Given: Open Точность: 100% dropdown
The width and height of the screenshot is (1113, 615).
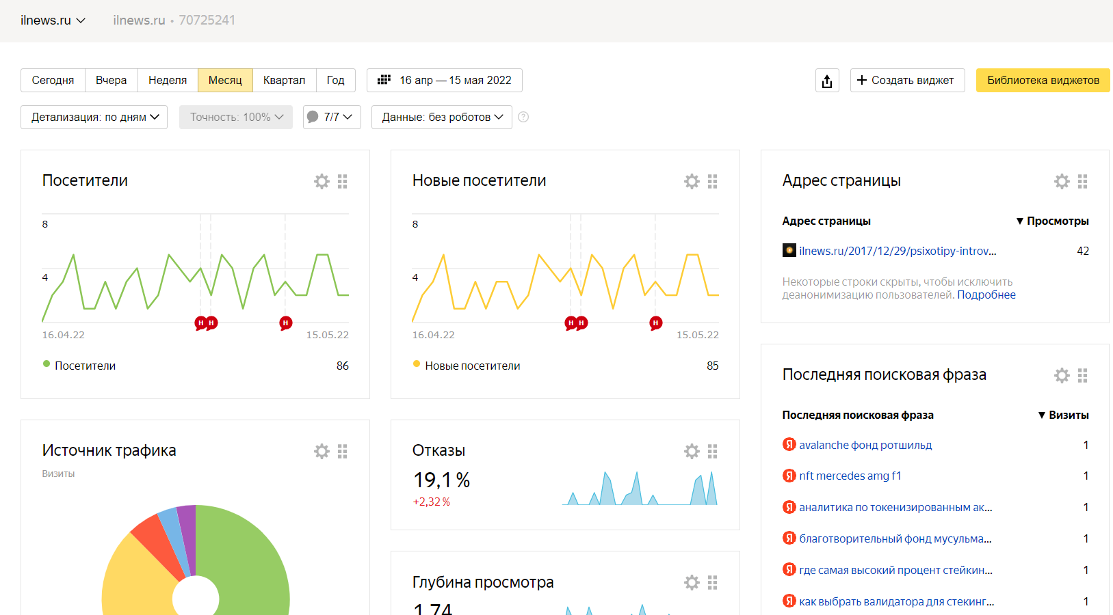Looking at the screenshot, I should (236, 117).
